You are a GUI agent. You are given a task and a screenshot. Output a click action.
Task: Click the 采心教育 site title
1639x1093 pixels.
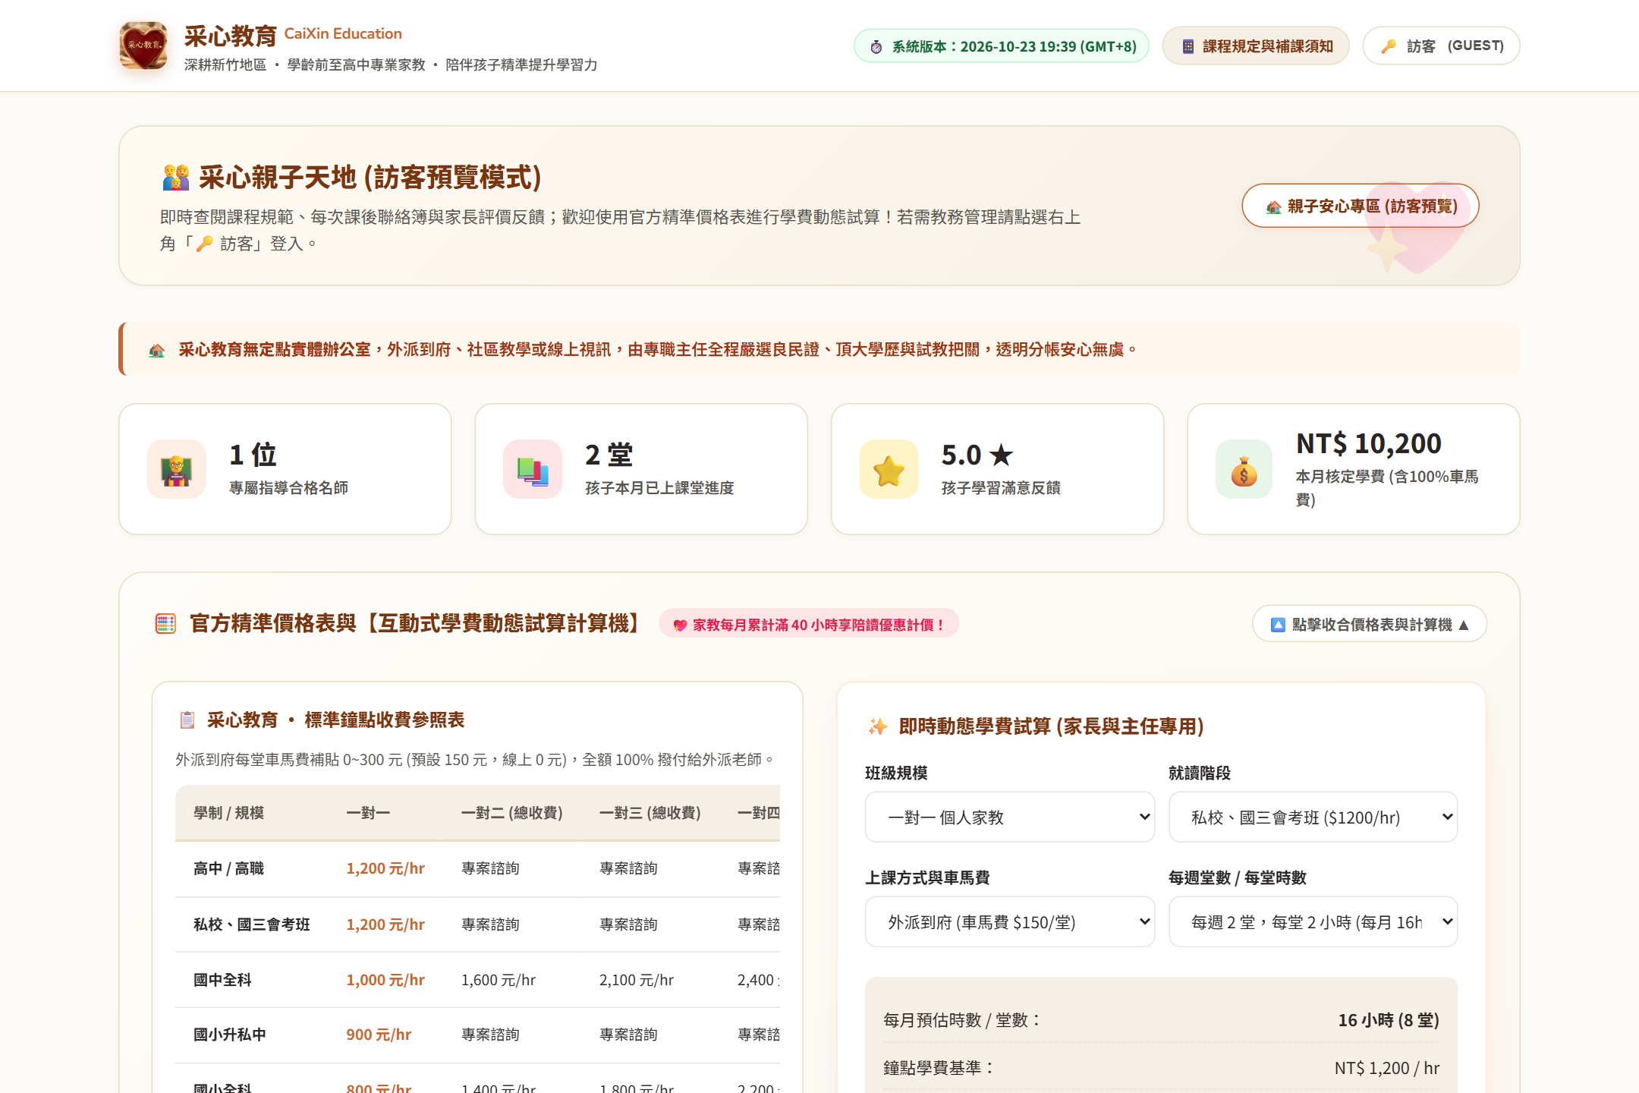click(231, 36)
